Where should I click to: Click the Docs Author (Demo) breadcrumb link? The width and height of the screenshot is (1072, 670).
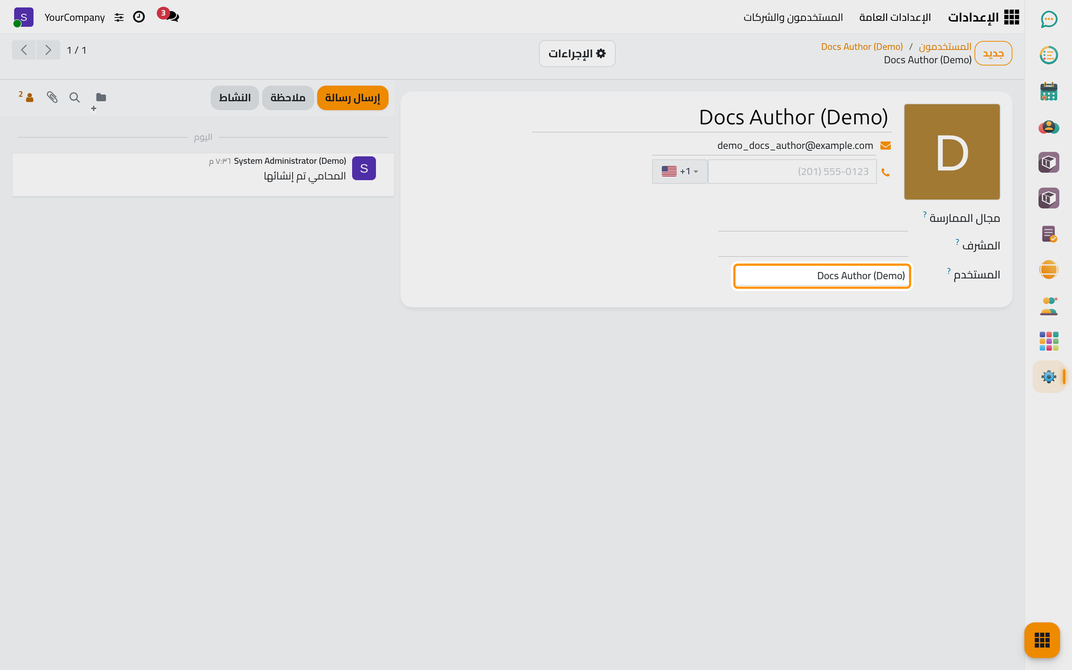(x=862, y=46)
